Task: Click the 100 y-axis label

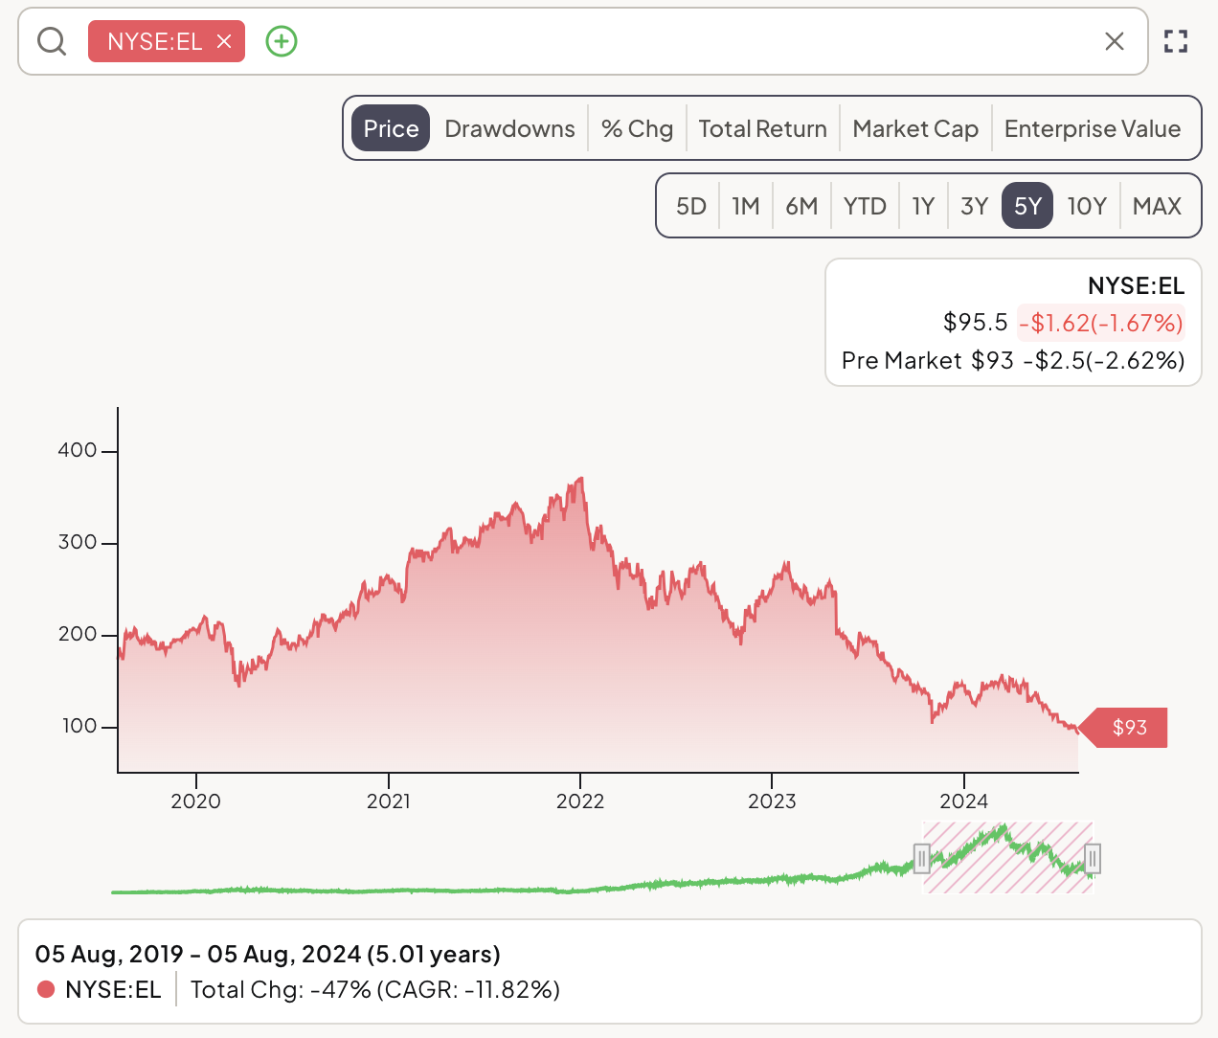Action: tap(79, 726)
